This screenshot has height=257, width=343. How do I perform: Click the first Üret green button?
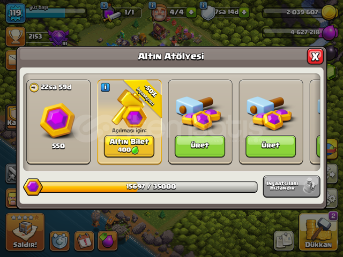pos(200,146)
